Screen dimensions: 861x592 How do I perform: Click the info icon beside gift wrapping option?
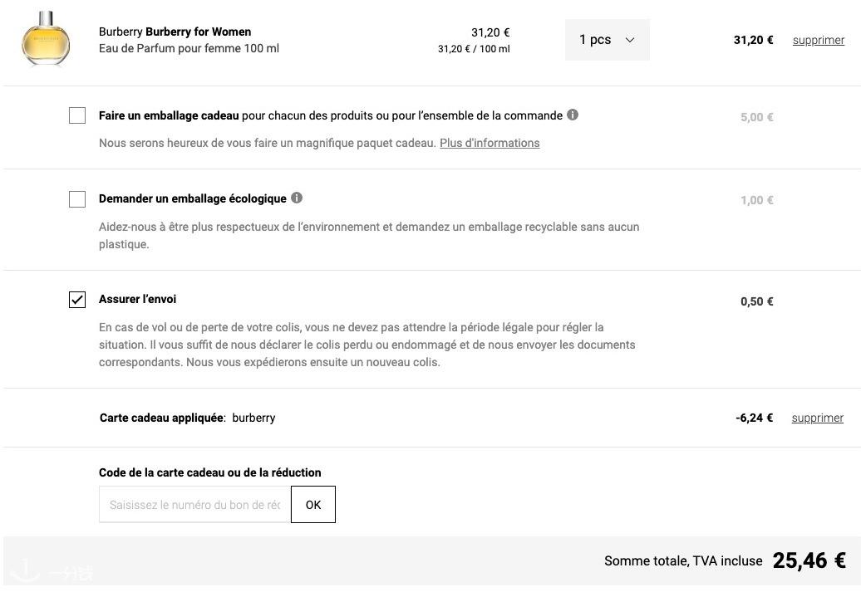pyautogui.click(x=572, y=115)
